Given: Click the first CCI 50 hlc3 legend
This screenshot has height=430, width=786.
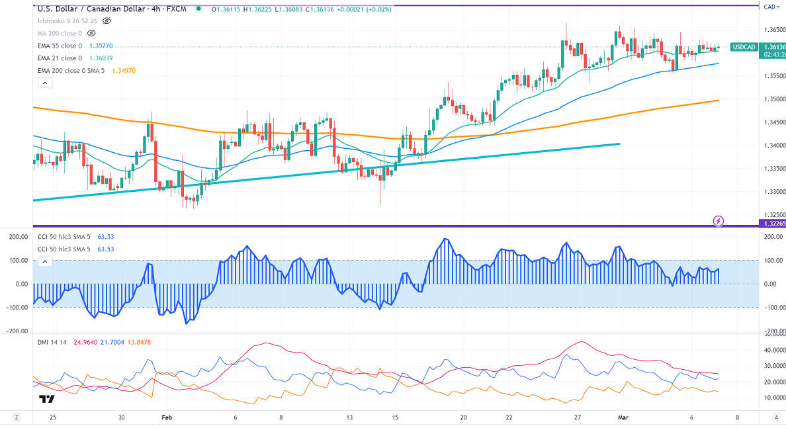Looking at the screenshot, I should pos(65,237).
